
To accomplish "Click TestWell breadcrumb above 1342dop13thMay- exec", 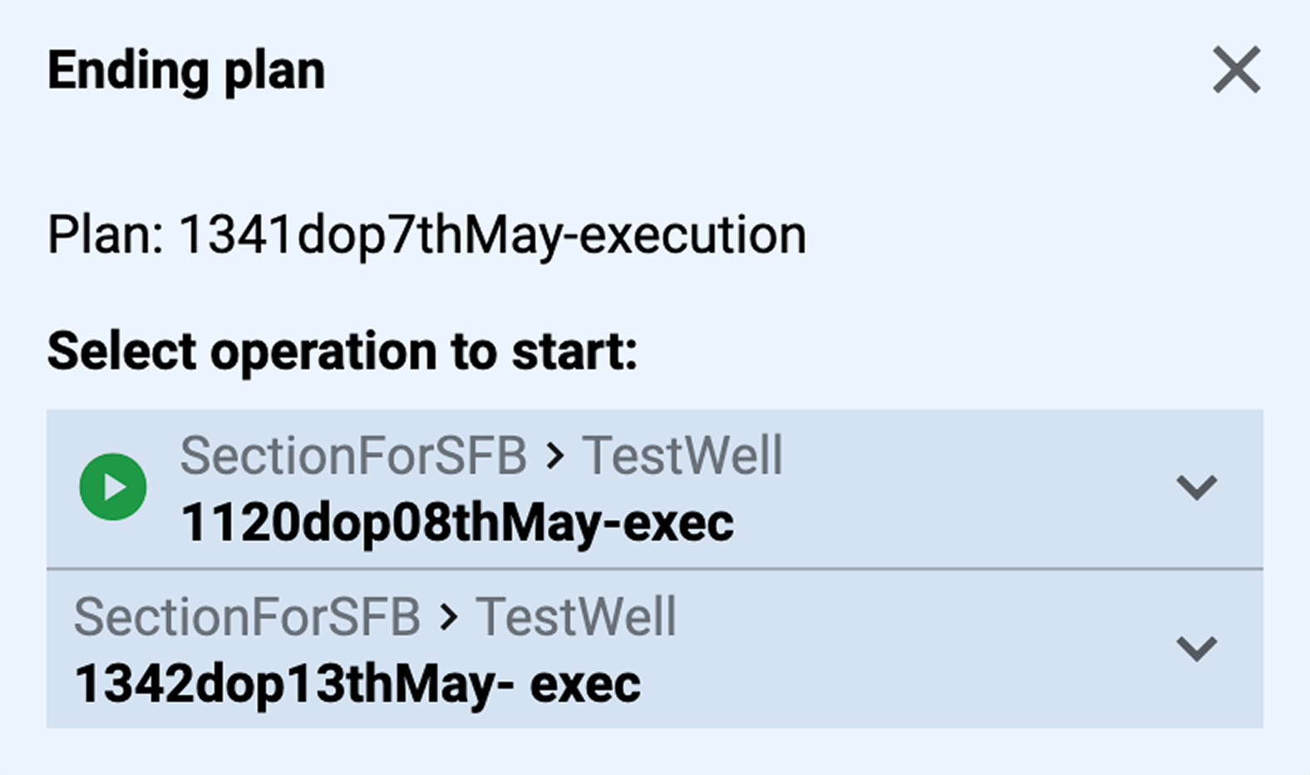I will pyautogui.click(x=576, y=617).
